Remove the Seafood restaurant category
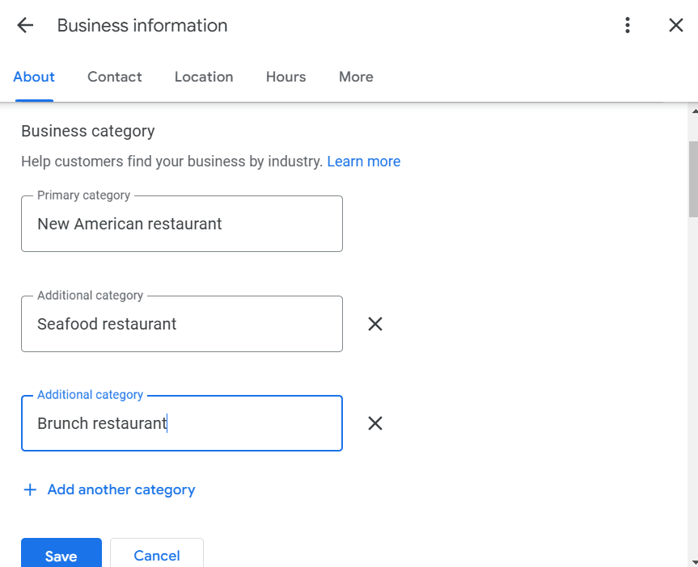This screenshot has height=567, width=698. click(x=374, y=324)
